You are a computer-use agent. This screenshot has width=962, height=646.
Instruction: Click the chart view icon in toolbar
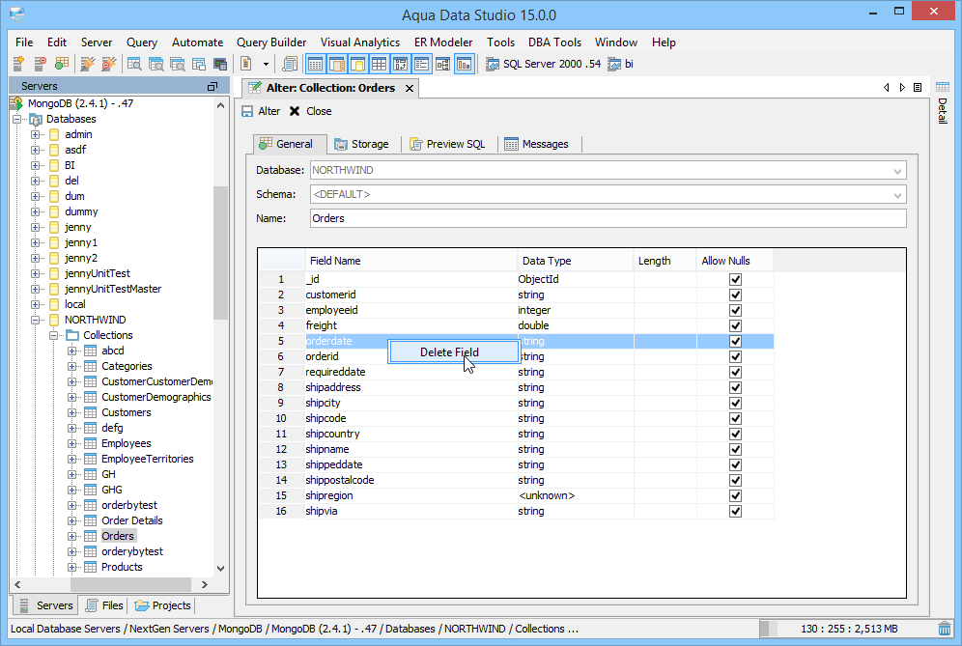(x=465, y=65)
